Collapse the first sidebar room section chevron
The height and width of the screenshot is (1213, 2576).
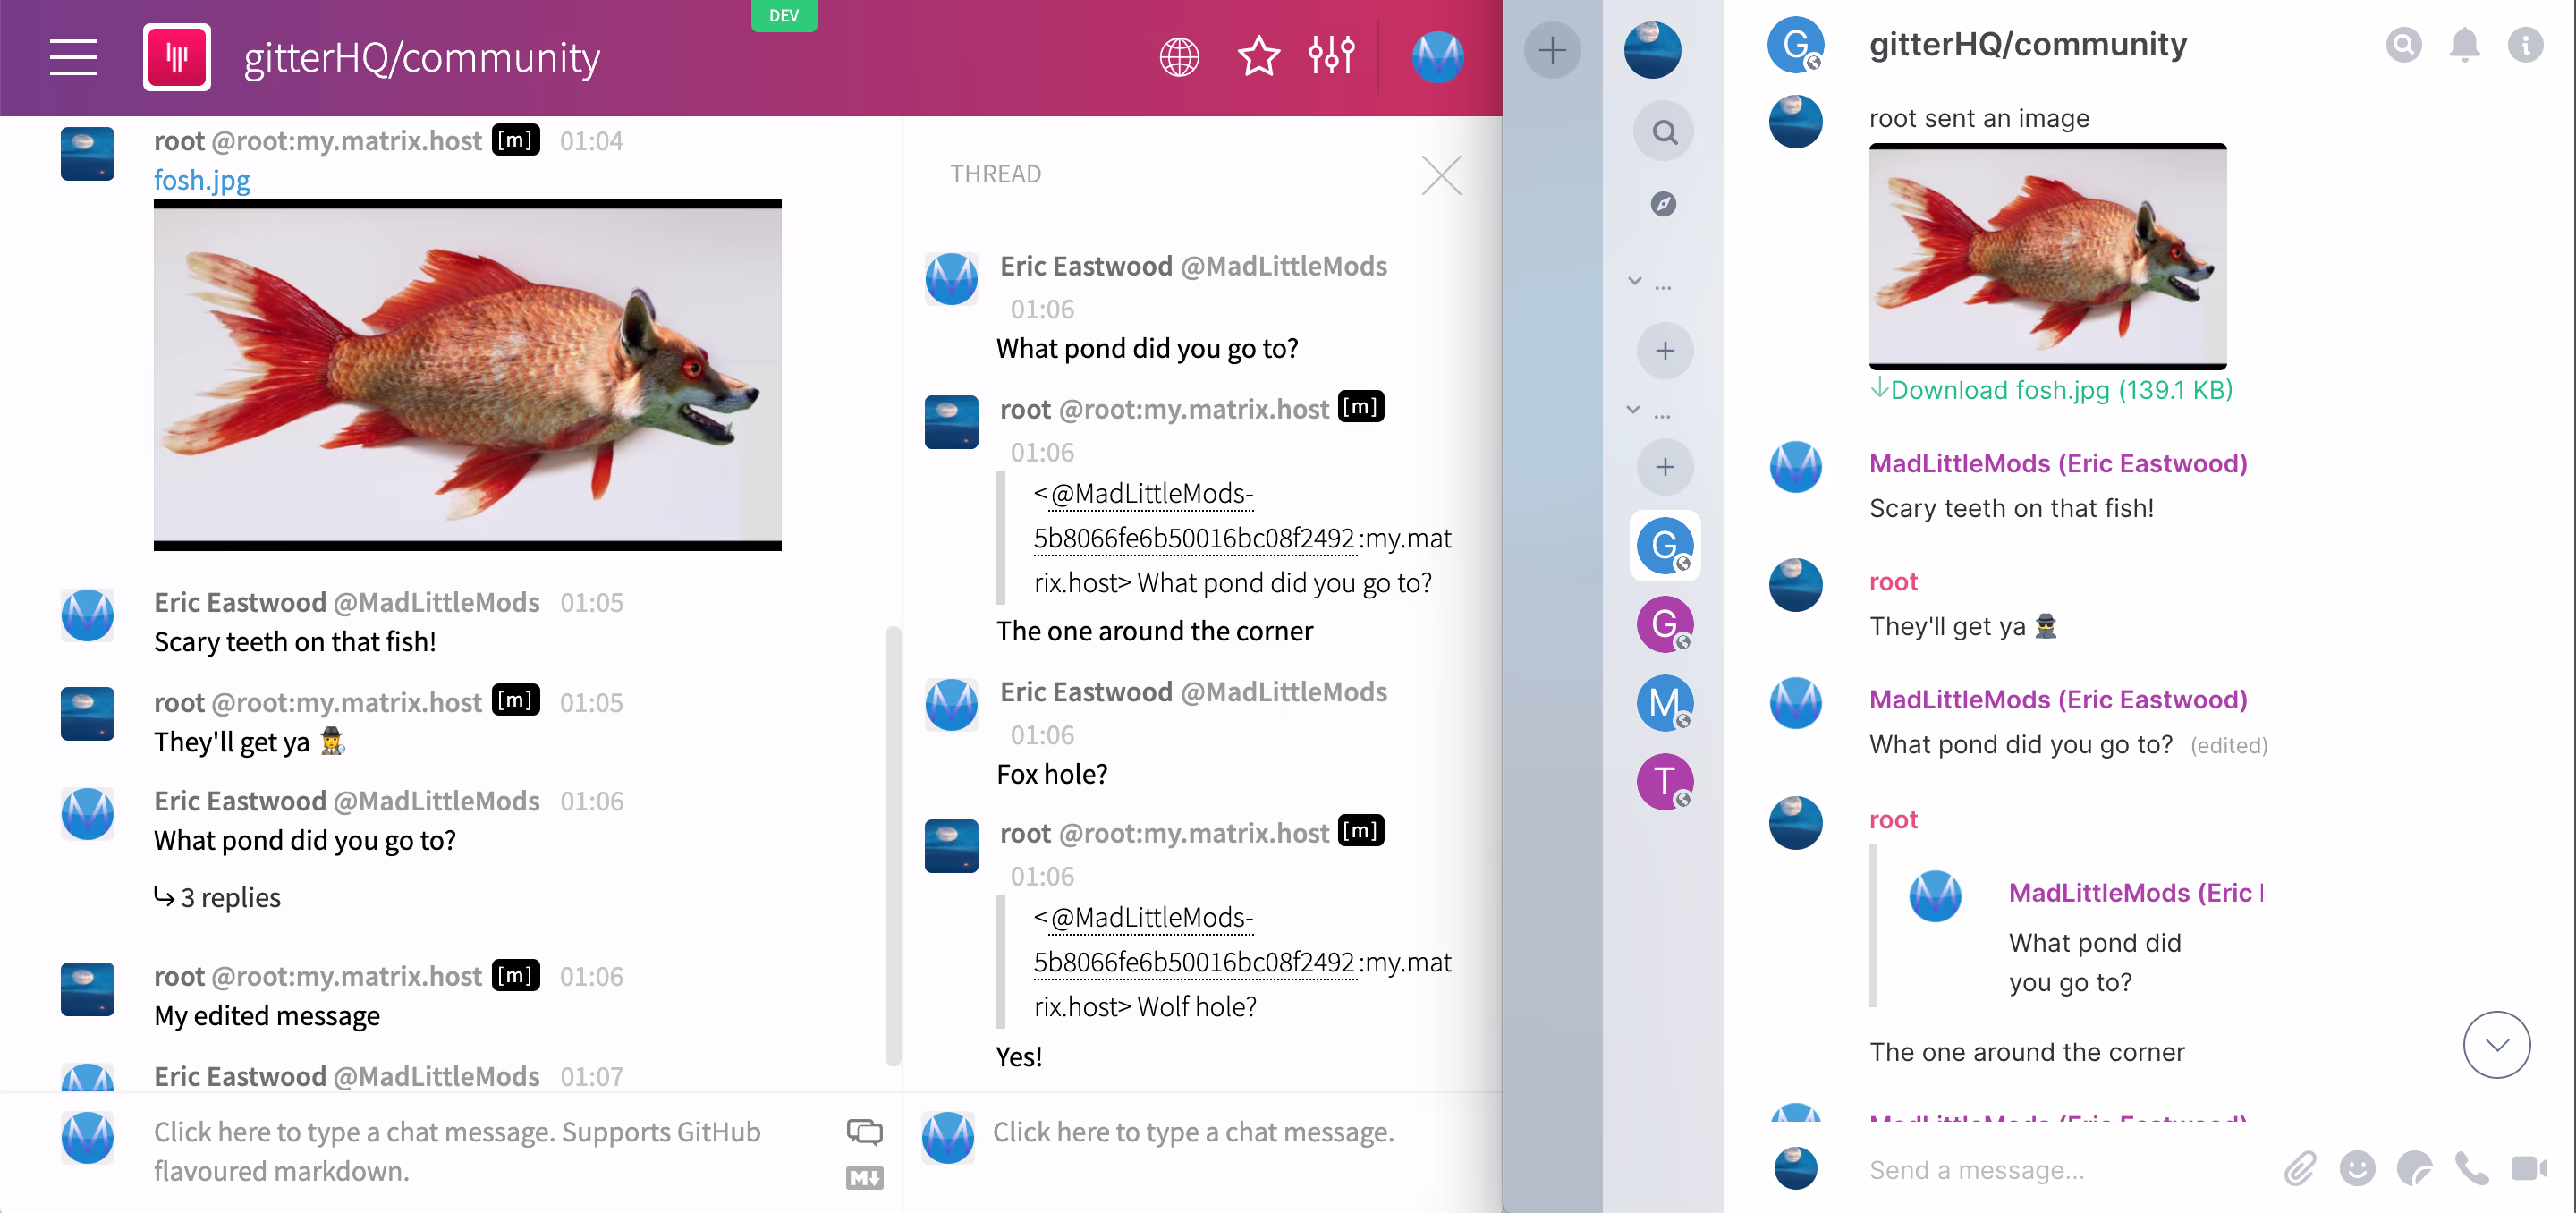click(1635, 282)
